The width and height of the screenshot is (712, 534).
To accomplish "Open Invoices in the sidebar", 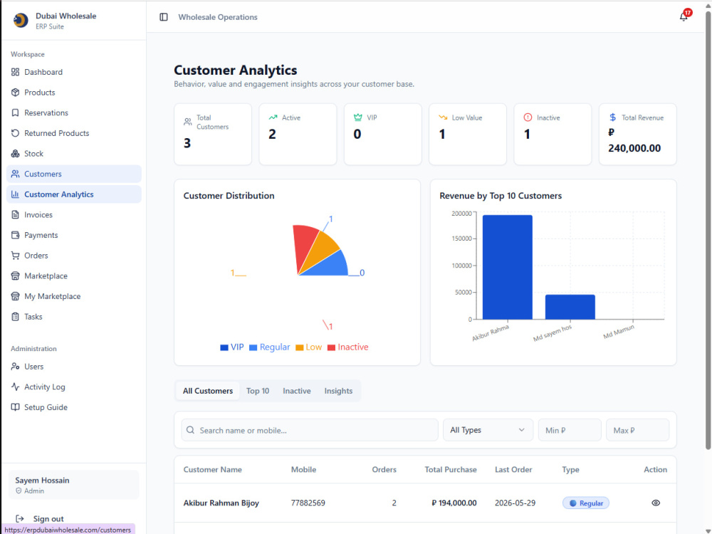I will pos(73,215).
